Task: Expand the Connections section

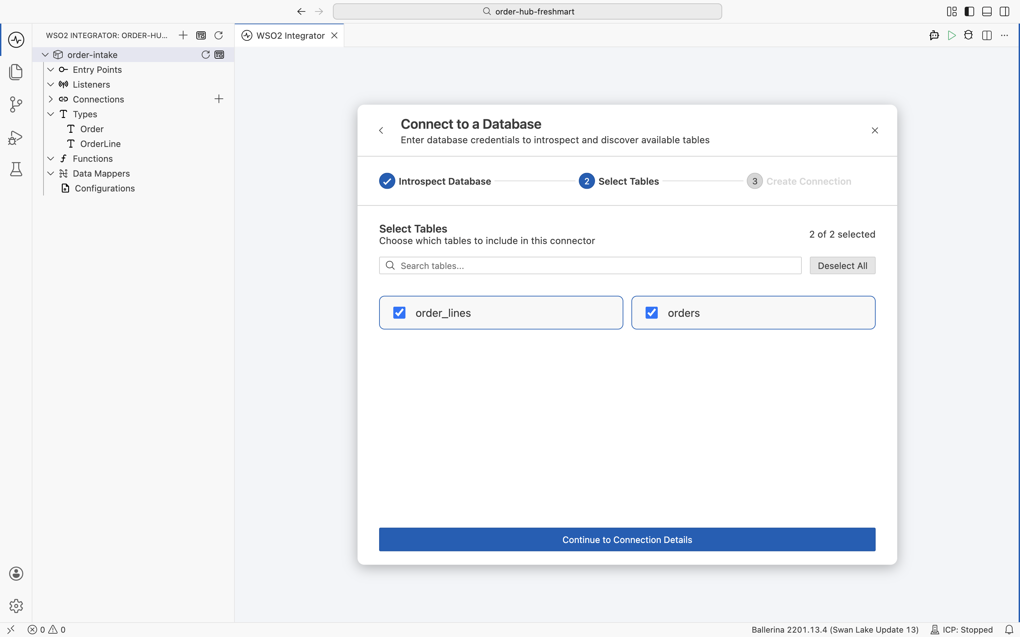Action: pyautogui.click(x=51, y=99)
